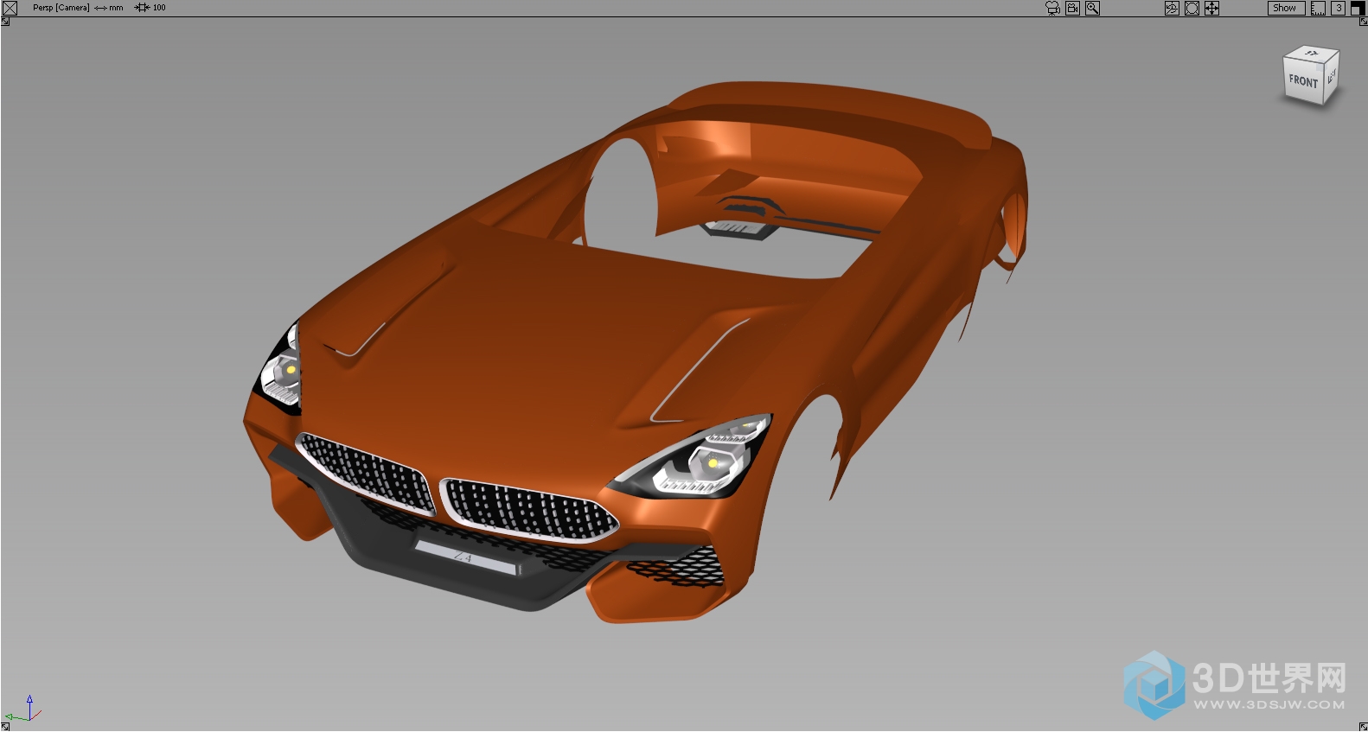Click the maximize viewport icon
The width and height of the screenshot is (1368, 732).
click(1358, 8)
